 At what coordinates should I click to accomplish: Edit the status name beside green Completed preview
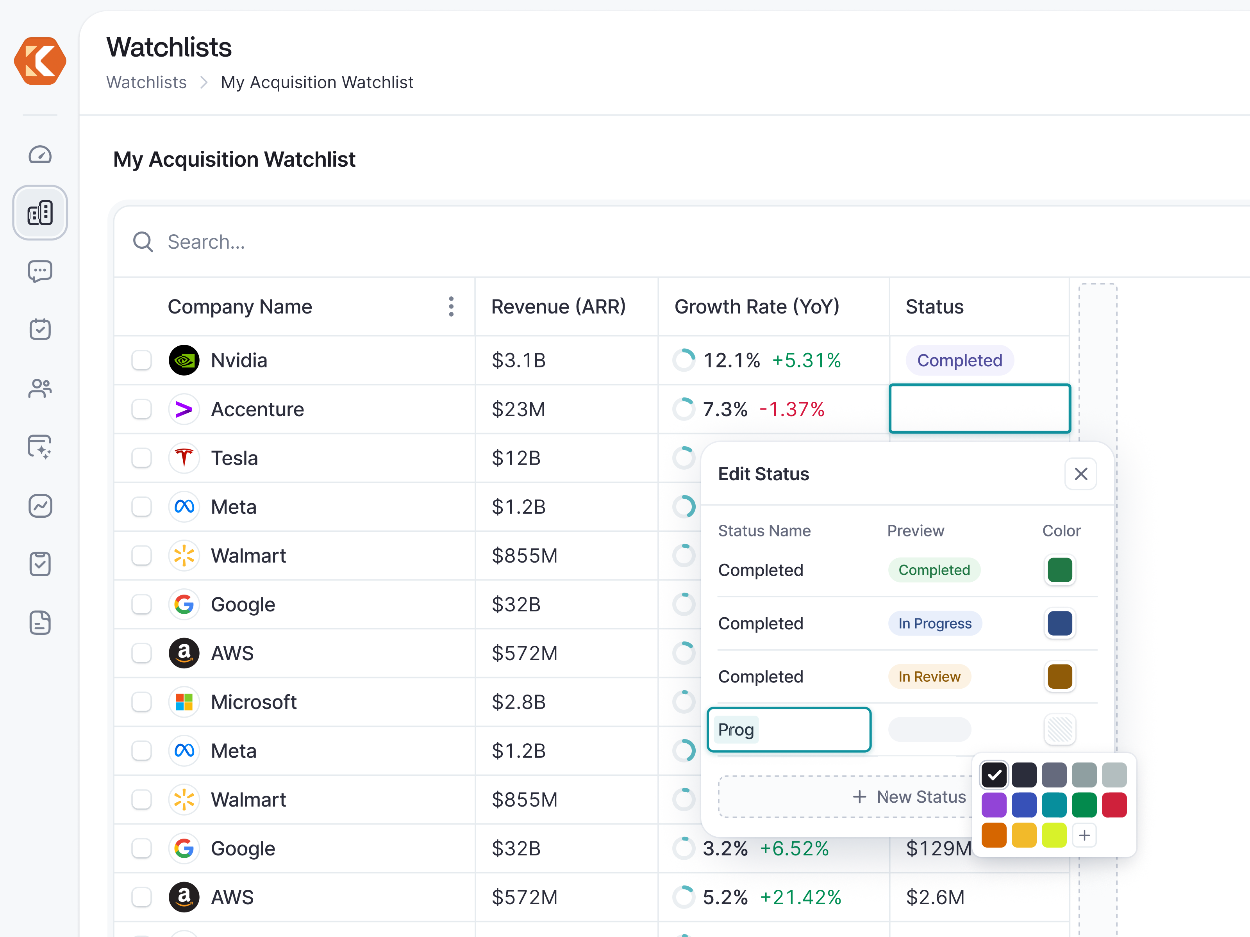pyautogui.click(x=761, y=570)
